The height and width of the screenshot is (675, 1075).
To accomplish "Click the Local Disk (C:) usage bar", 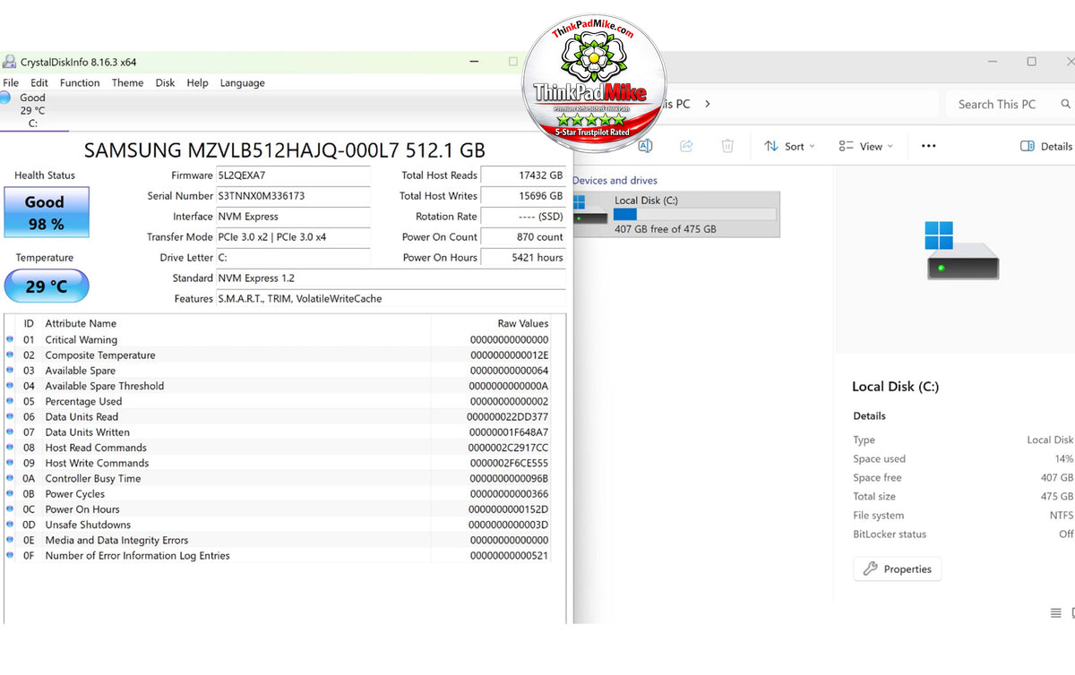I will [694, 214].
